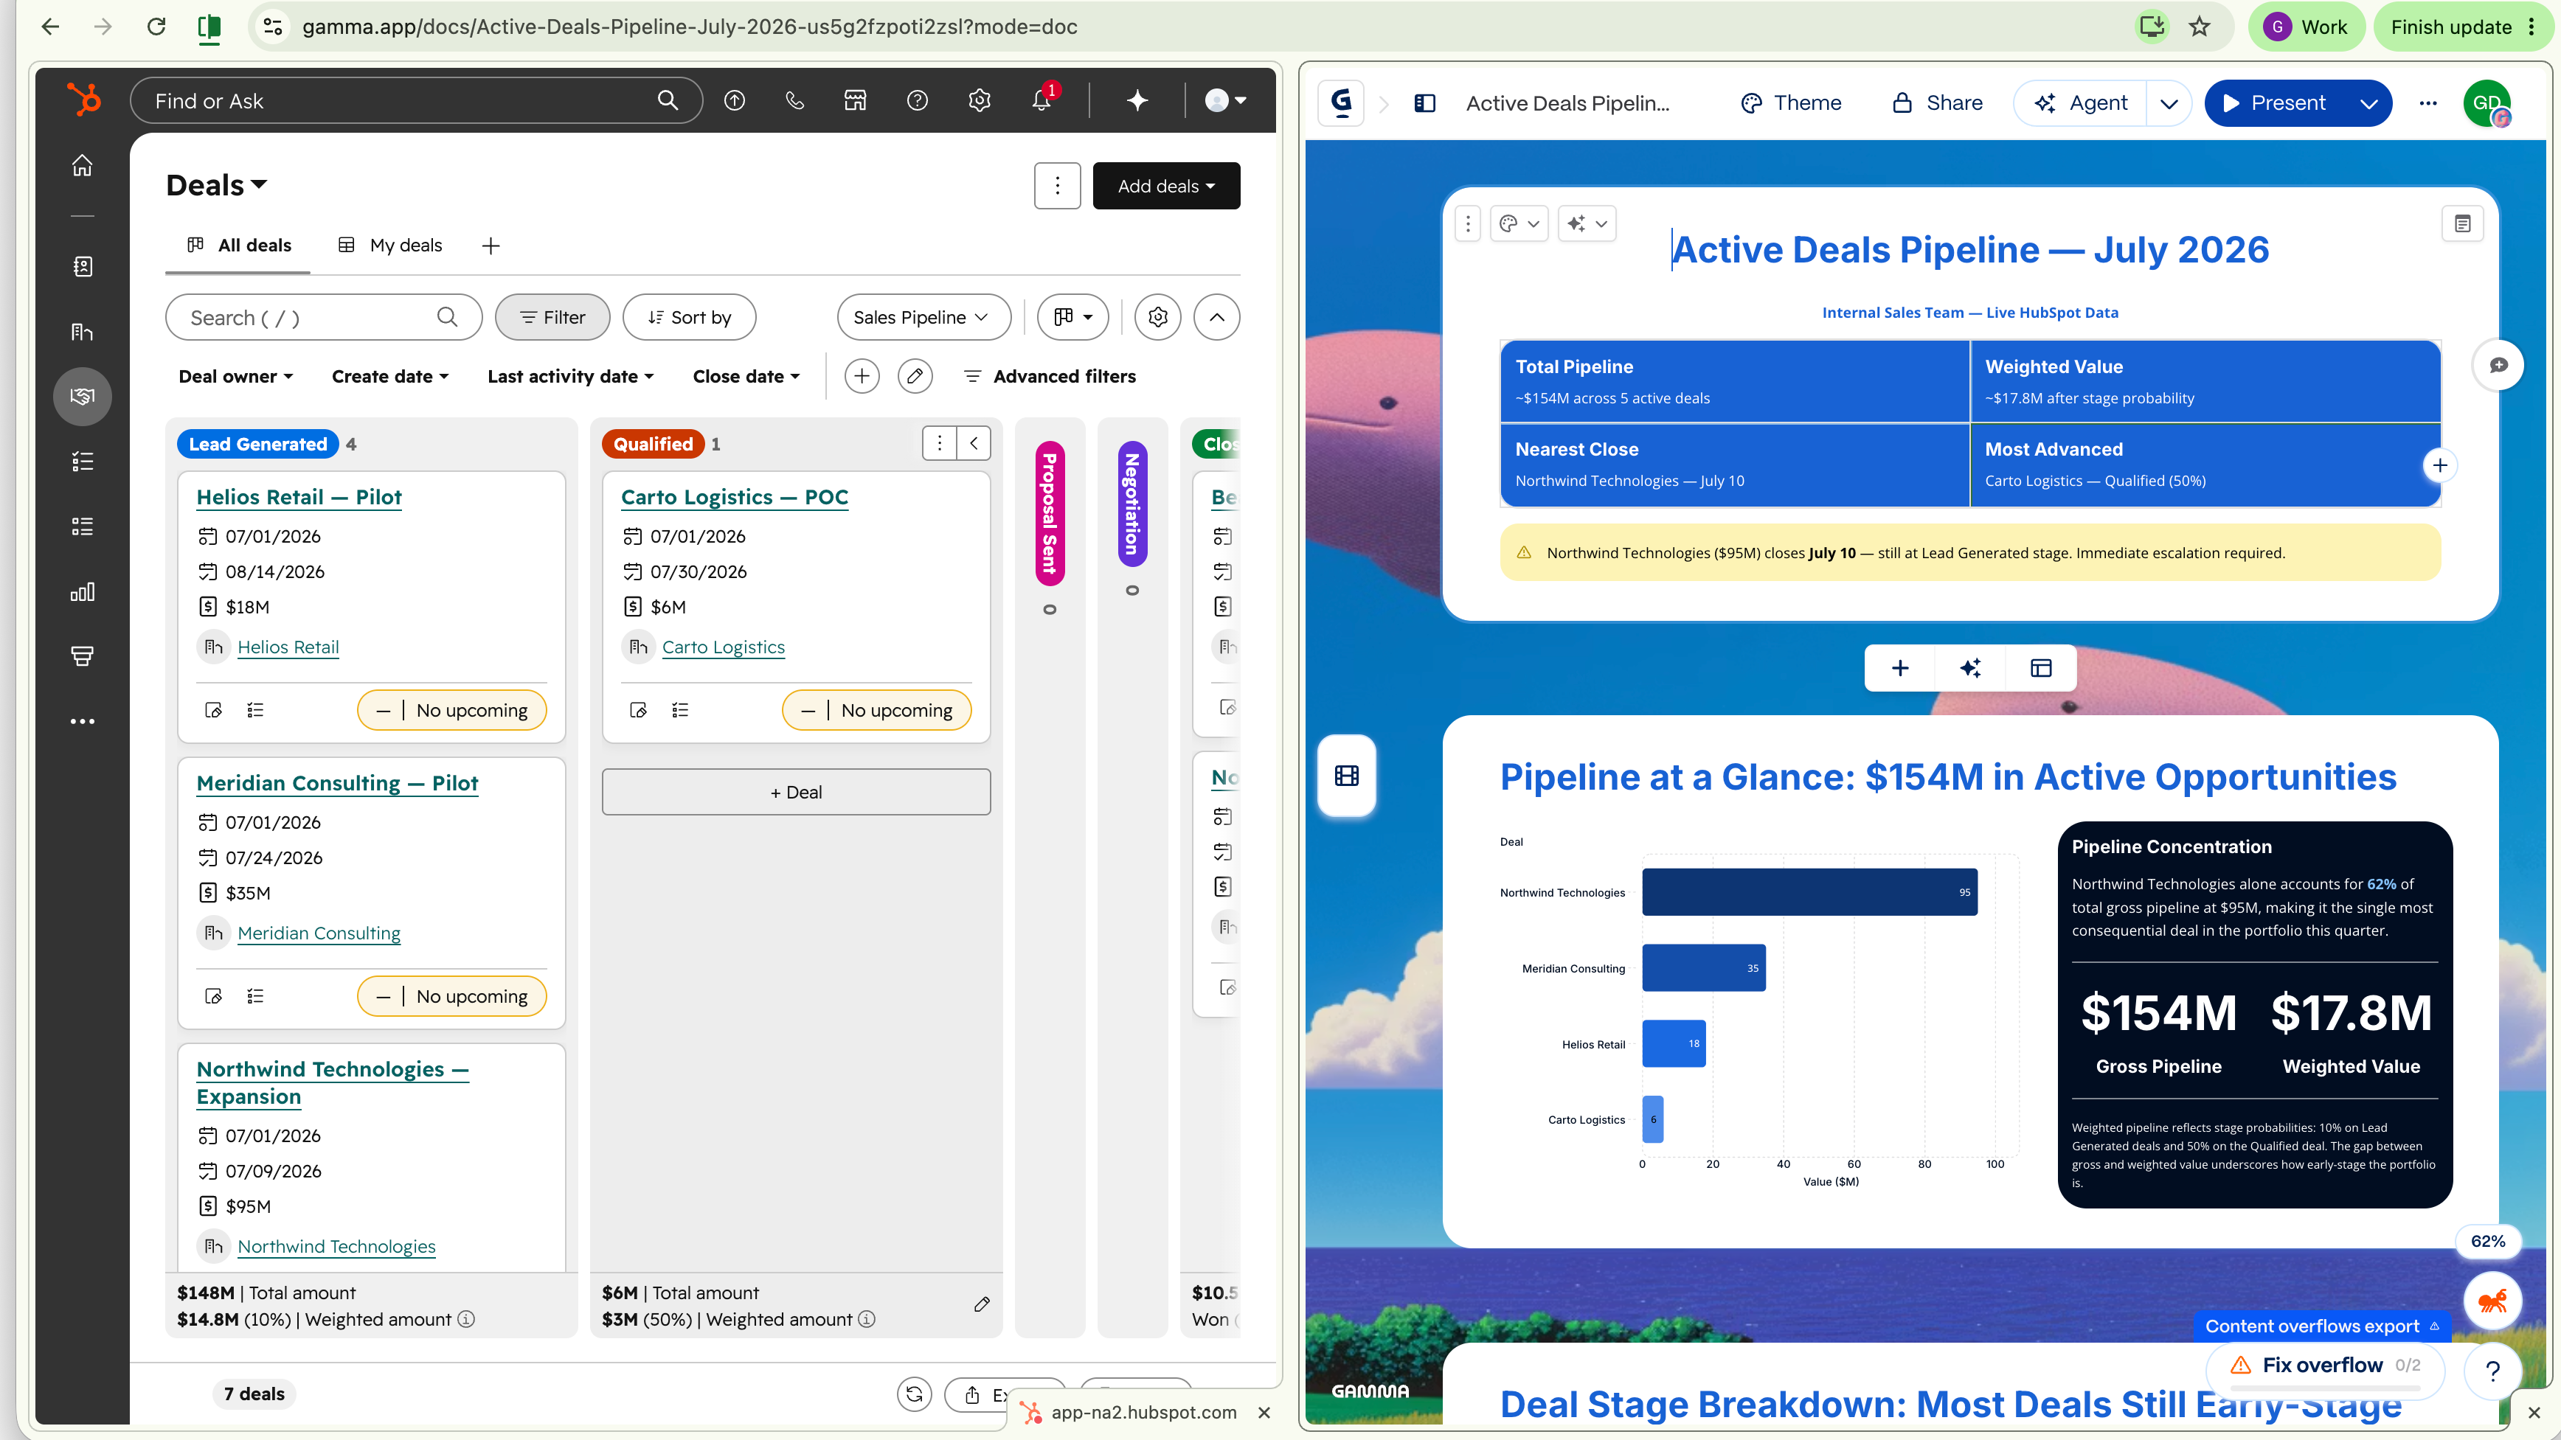Open the Qualified column options menu
Viewport: 2561px width, 1440px height.
940,444
